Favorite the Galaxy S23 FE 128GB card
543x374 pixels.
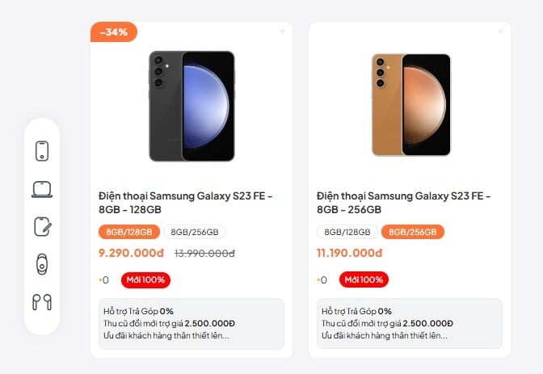click(283, 32)
